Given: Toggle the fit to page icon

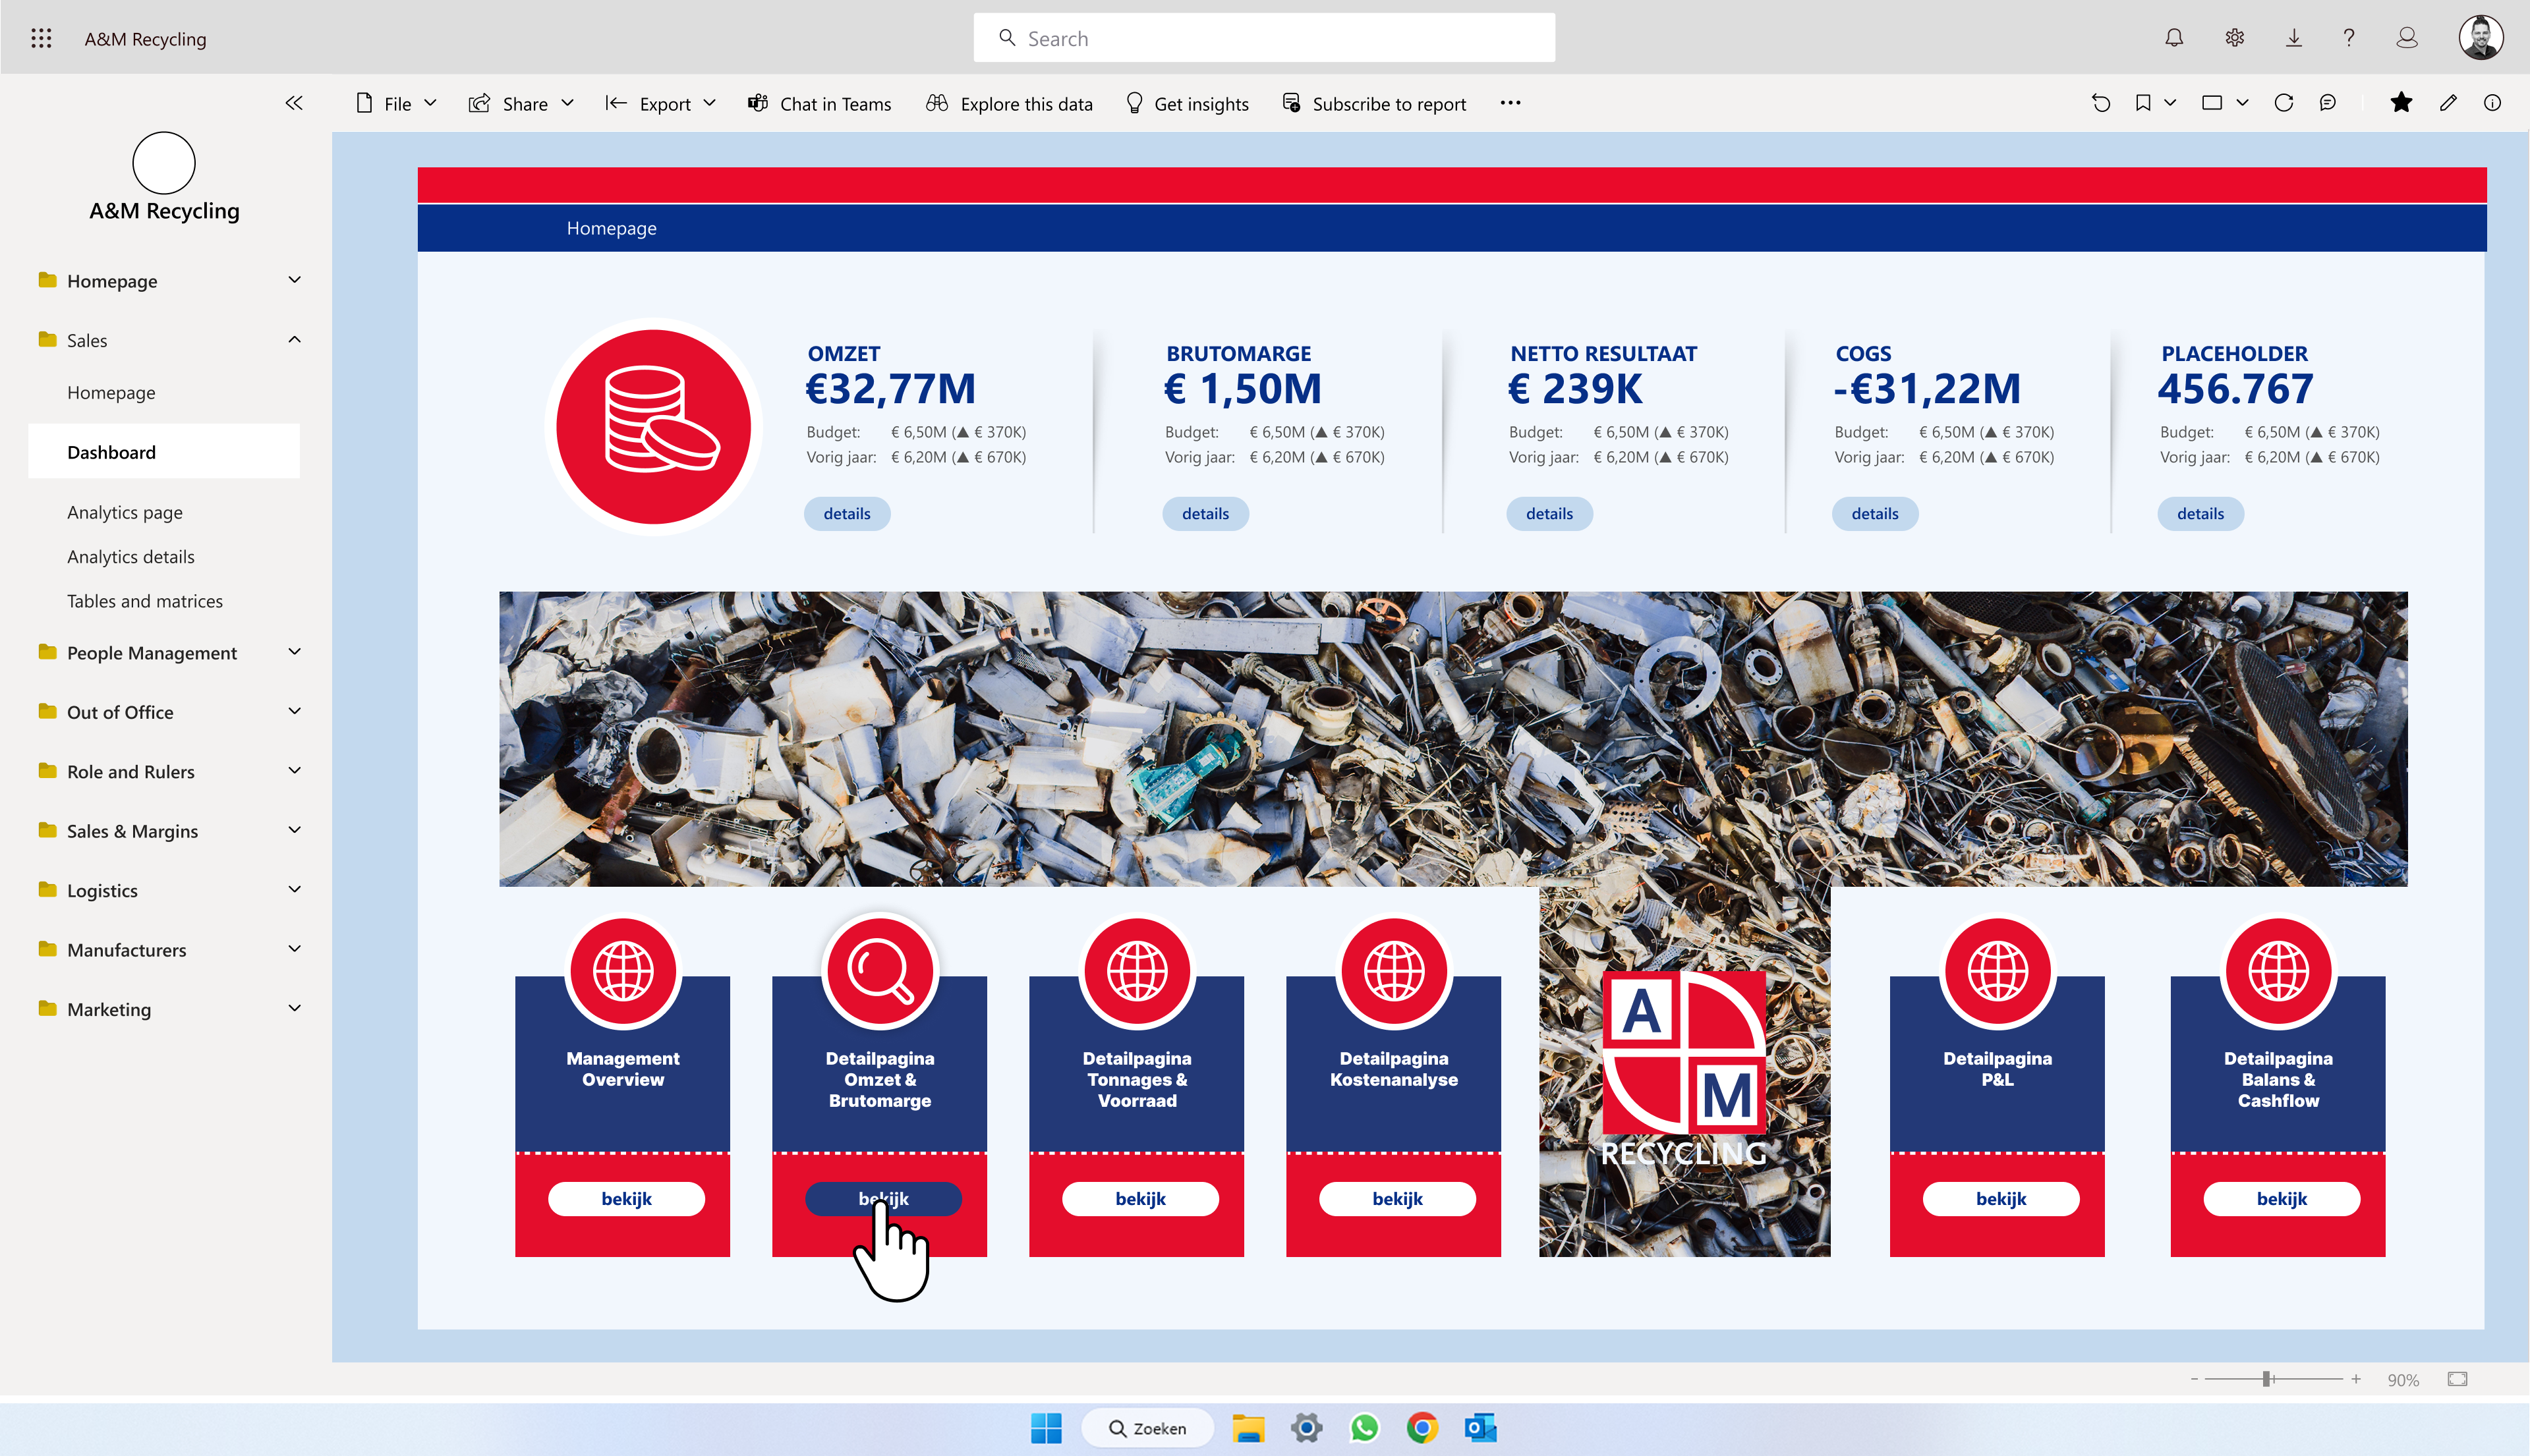Looking at the screenshot, I should point(2457,1379).
